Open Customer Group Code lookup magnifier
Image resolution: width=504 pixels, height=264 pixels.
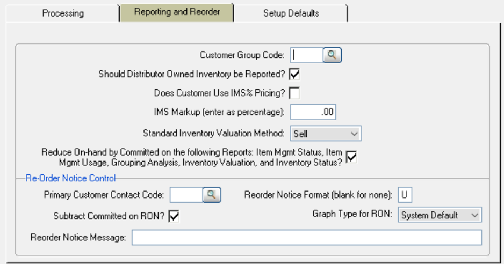point(332,55)
